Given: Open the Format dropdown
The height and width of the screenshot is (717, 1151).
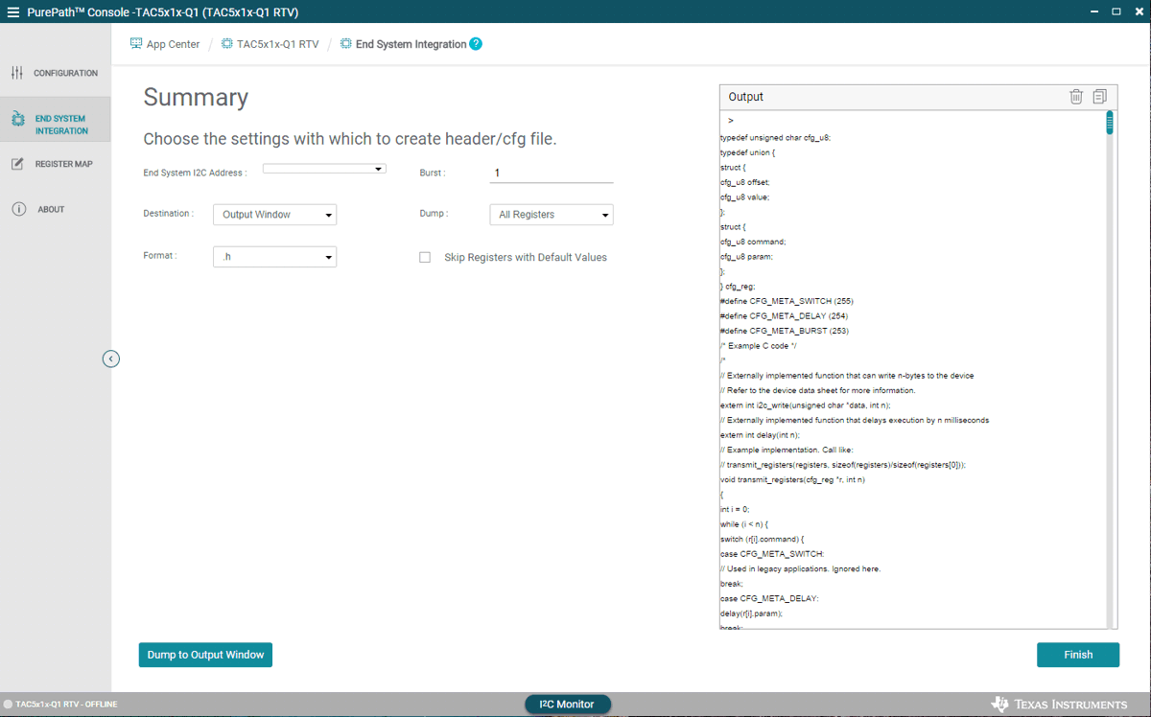Looking at the screenshot, I should (x=274, y=257).
